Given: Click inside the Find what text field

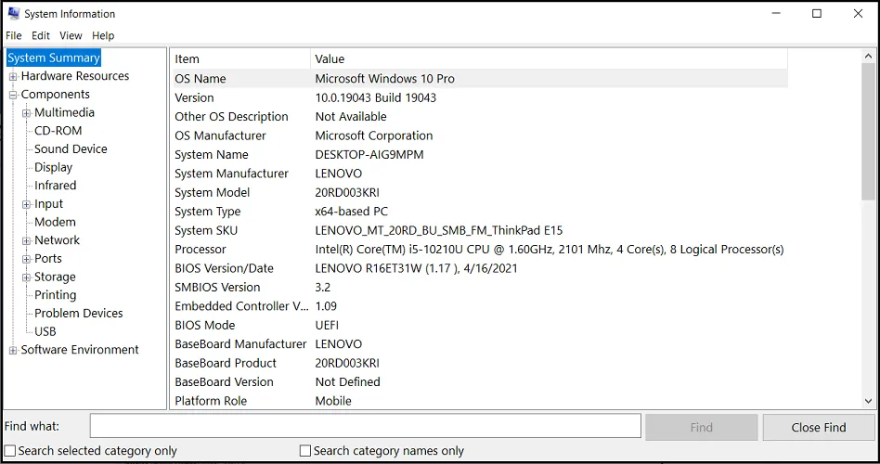Looking at the screenshot, I should point(365,426).
